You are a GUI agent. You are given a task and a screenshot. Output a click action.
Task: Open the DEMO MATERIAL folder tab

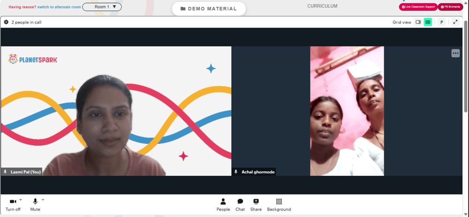coord(209,8)
